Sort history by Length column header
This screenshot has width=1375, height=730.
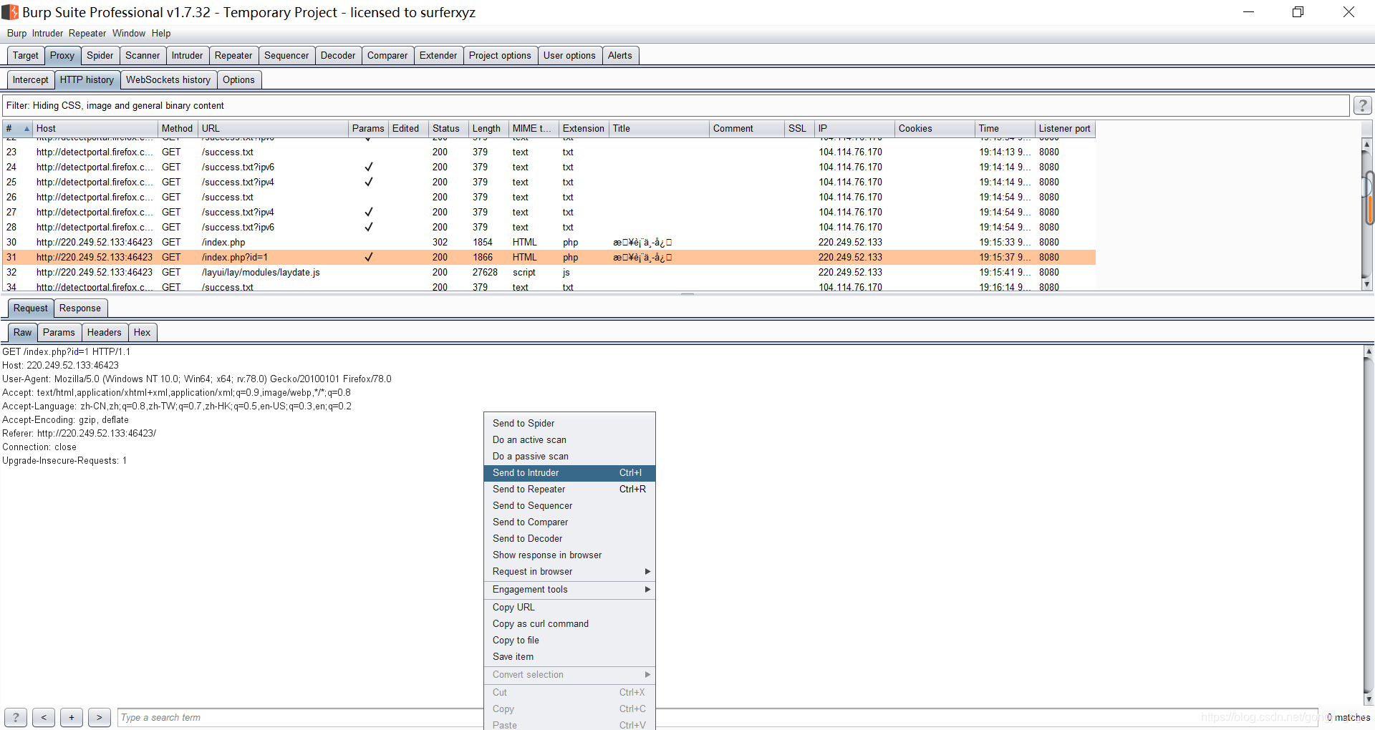(x=488, y=129)
